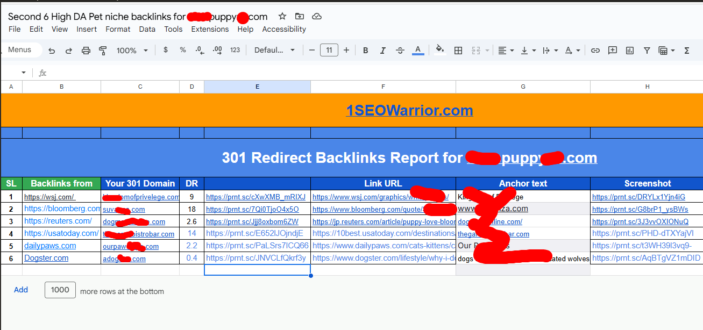Open the View menu
Viewport: 703px width, 330px height.
(x=60, y=29)
